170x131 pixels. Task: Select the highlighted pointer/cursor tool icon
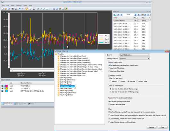pos(26,9)
